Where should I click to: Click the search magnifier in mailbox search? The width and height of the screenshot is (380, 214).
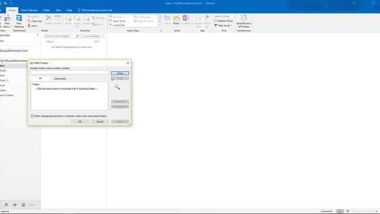[x=77, y=36]
